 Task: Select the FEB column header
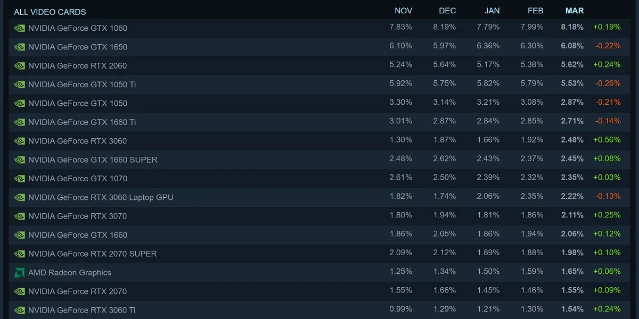(x=535, y=11)
